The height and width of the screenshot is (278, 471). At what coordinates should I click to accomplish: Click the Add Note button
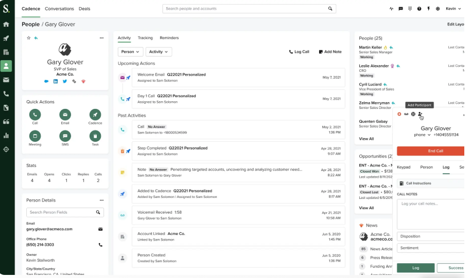click(x=330, y=52)
